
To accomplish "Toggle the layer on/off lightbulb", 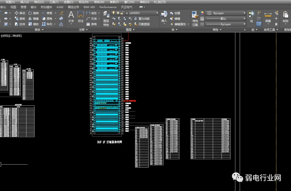I will tap(114, 13).
